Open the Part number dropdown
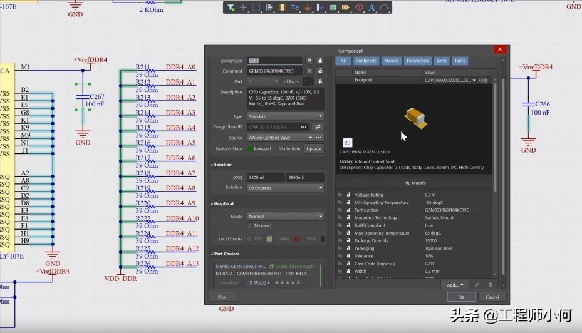The width and height of the screenshot is (582, 333). point(263,81)
